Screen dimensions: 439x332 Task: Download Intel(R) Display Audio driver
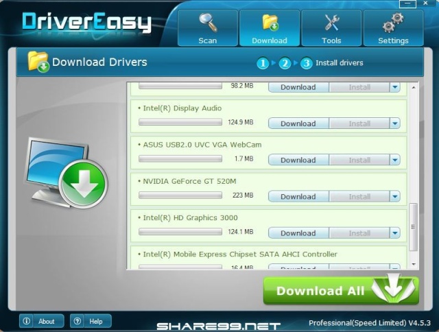pos(298,123)
